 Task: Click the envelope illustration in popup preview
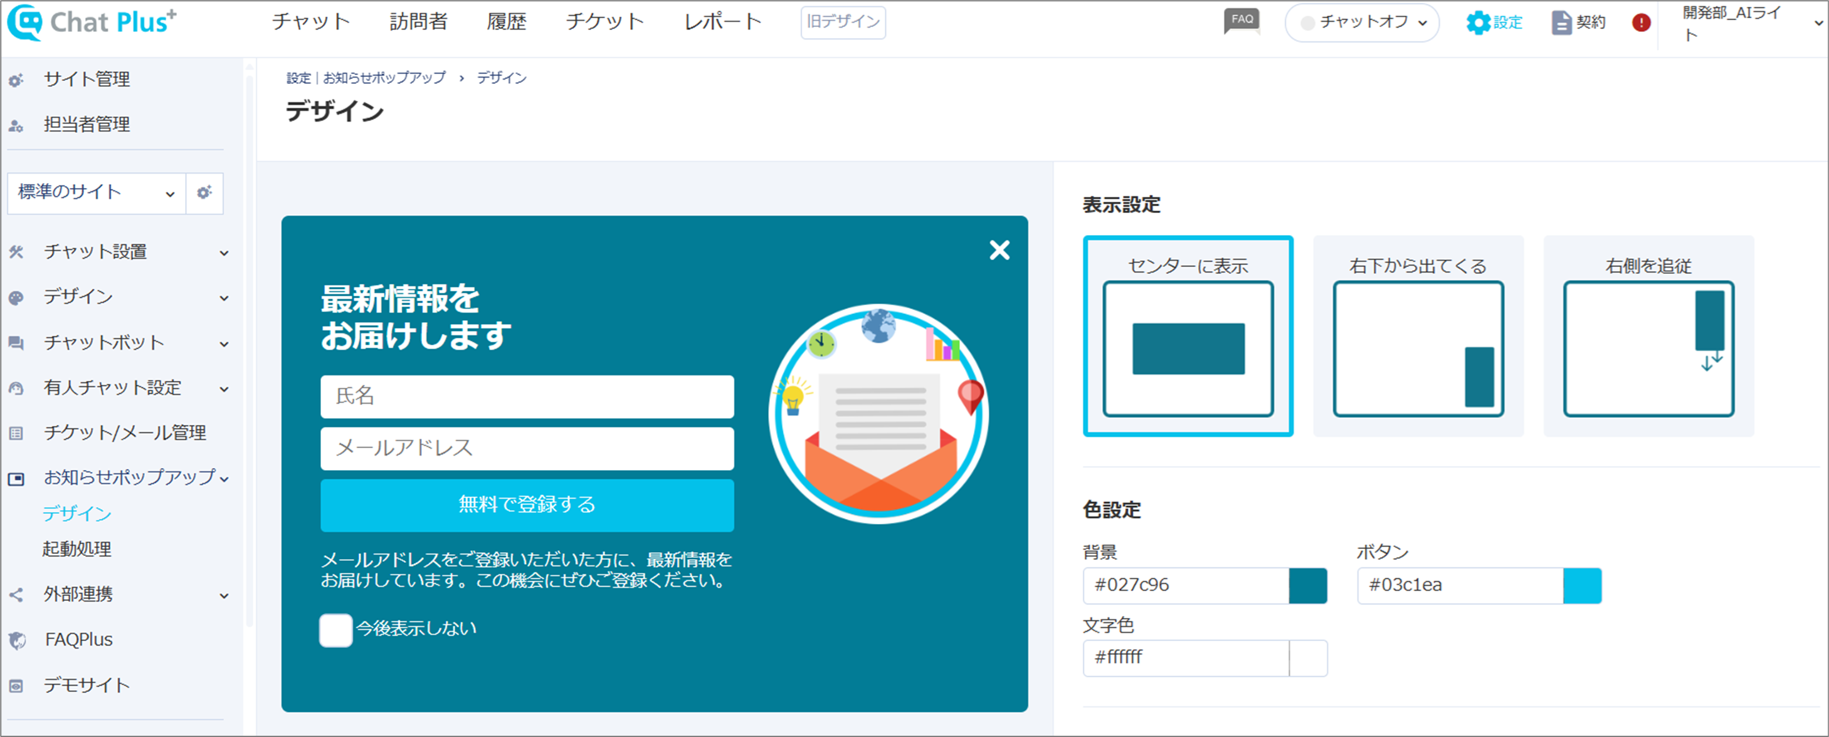point(879,414)
